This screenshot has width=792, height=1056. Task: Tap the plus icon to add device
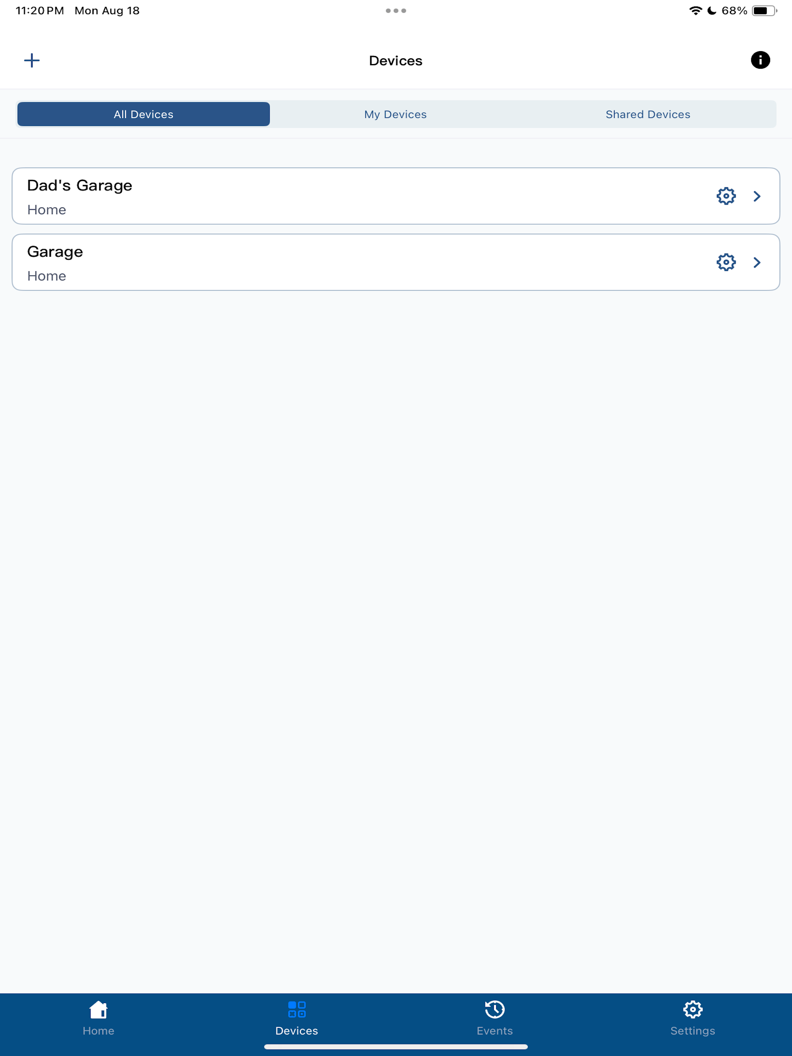[31, 61]
